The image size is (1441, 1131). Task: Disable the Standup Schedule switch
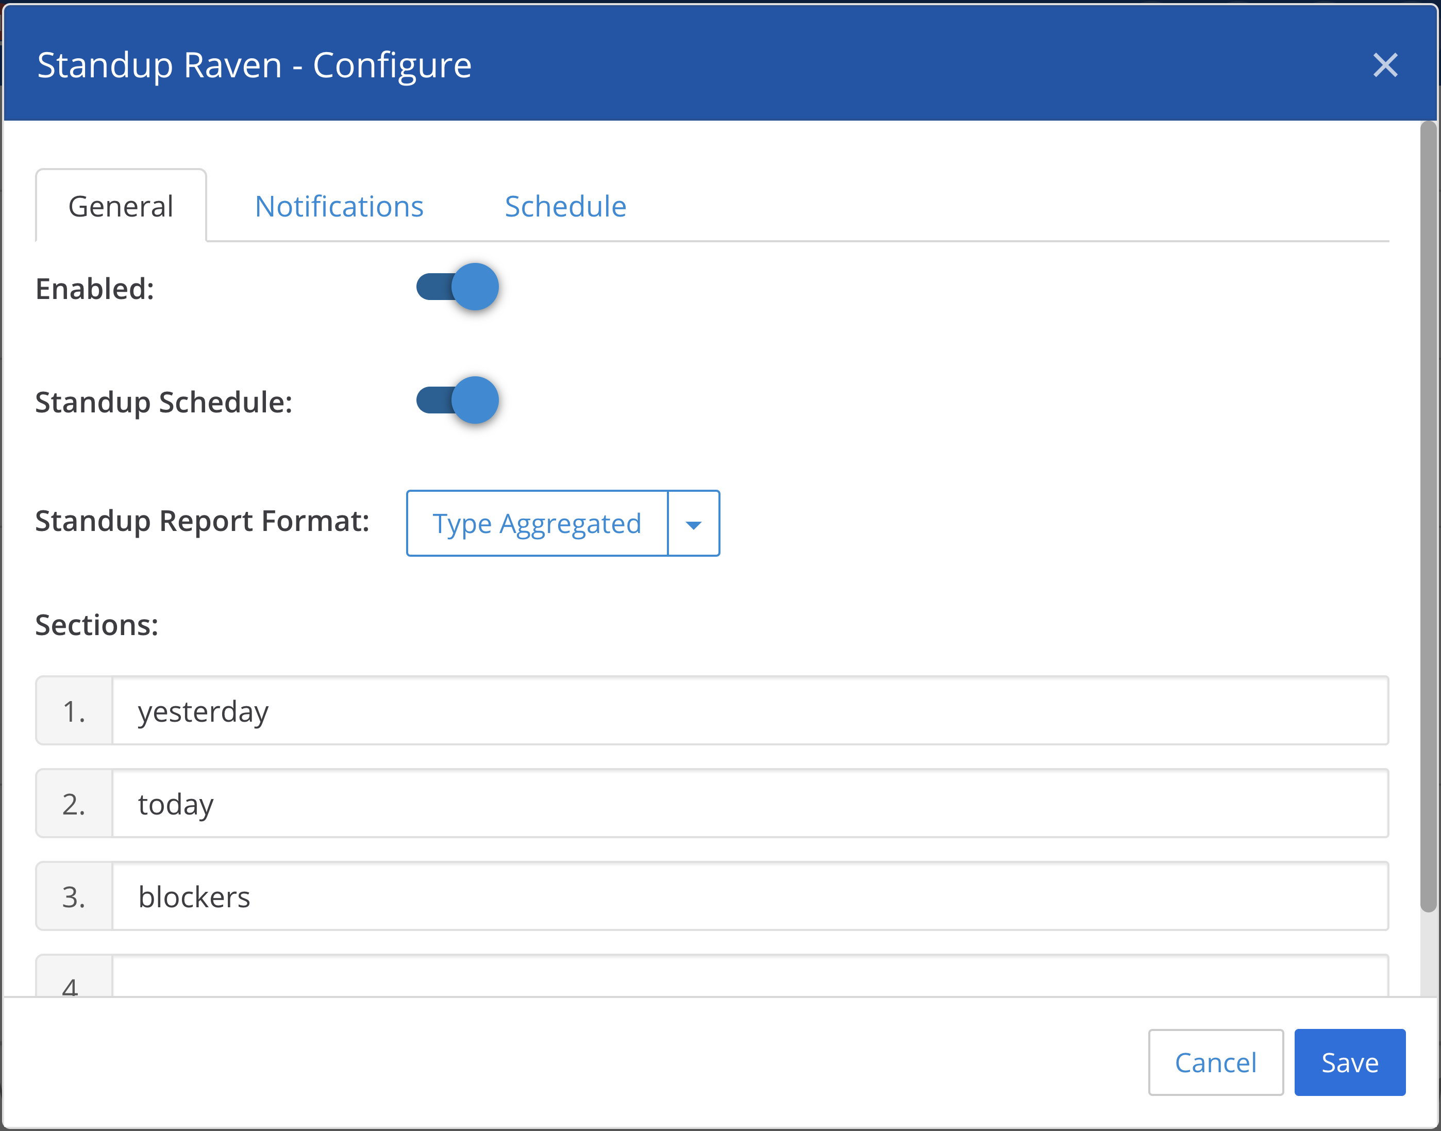[457, 401]
